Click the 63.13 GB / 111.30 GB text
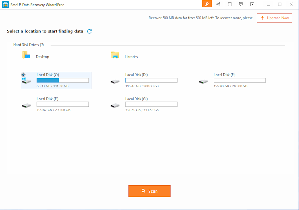The image size is (299, 210). [x=53, y=86]
